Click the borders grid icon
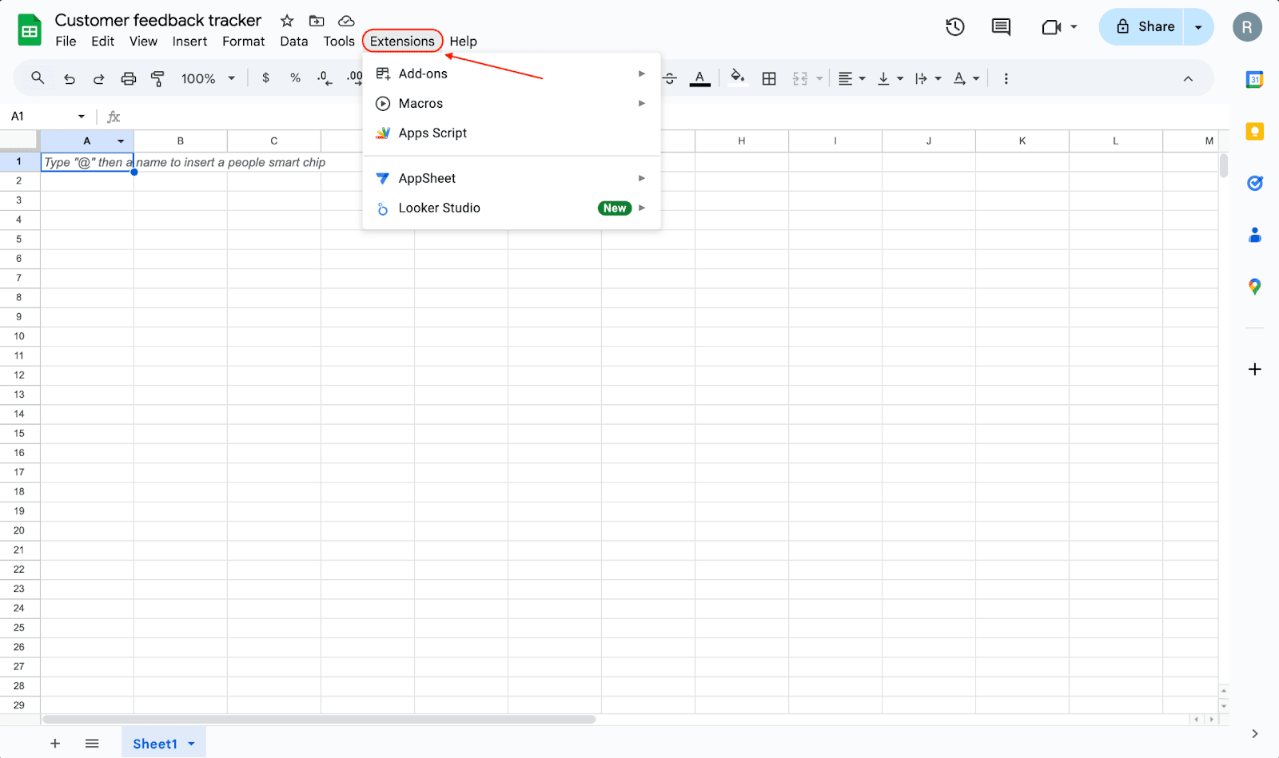 (769, 78)
